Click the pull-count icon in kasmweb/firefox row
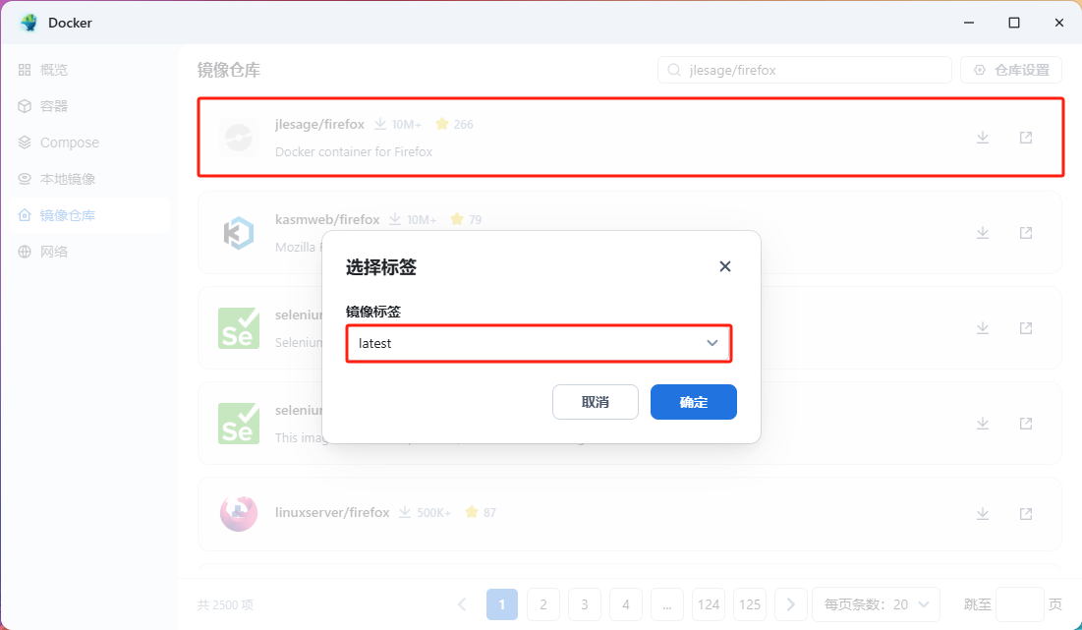 pyautogui.click(x=395, y=219)
